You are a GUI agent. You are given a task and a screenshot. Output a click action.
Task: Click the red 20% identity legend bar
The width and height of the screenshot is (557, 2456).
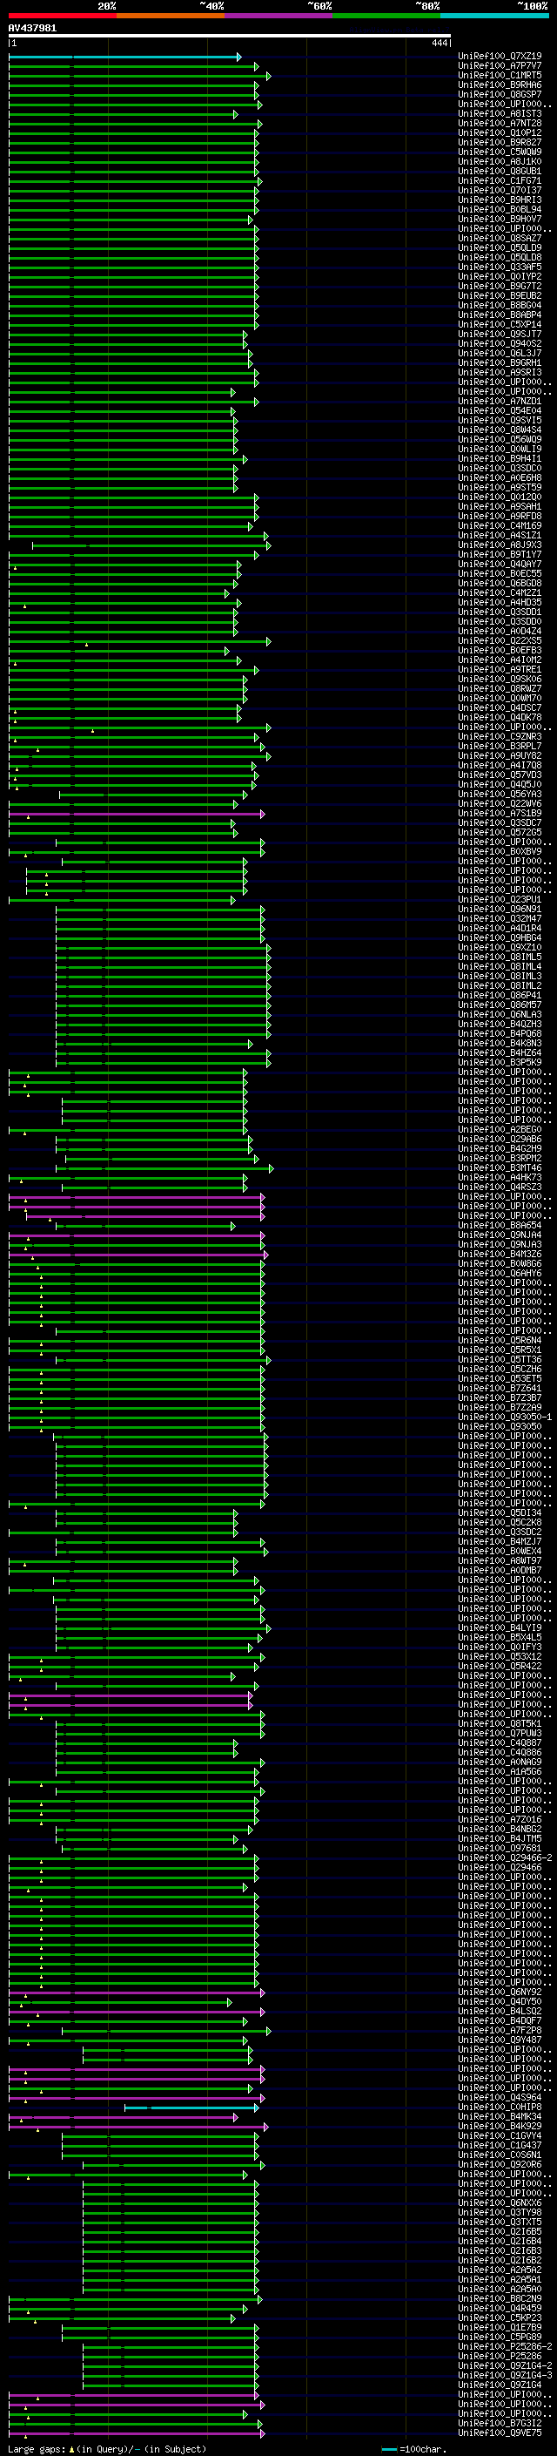point(62,16)
